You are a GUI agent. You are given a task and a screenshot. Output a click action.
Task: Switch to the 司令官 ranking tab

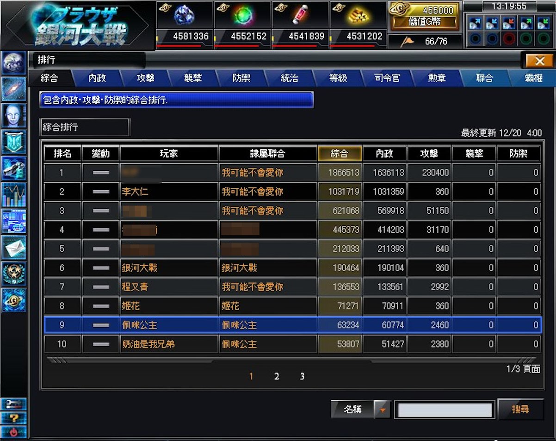tap(387, 78)
